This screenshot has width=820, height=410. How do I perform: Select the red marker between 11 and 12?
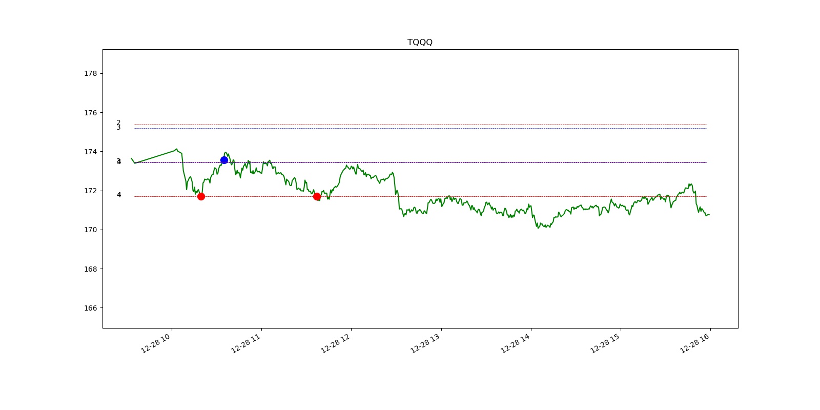317,196
